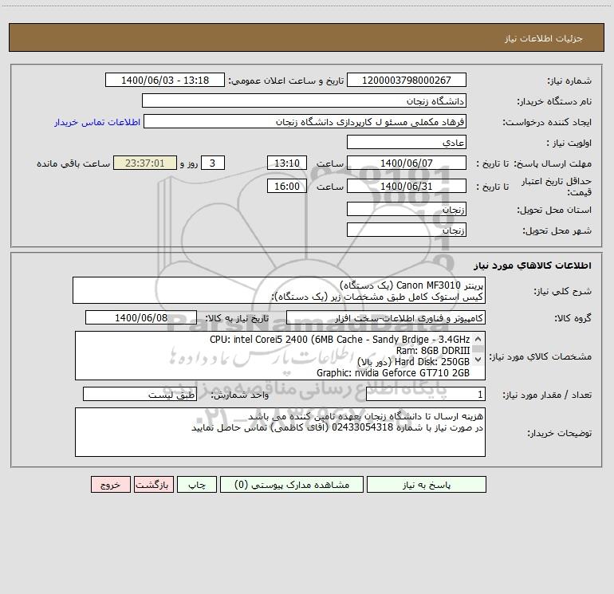Click the Ram: 8GB DDRIII line
614x594 pixels.
click(433, 351)
